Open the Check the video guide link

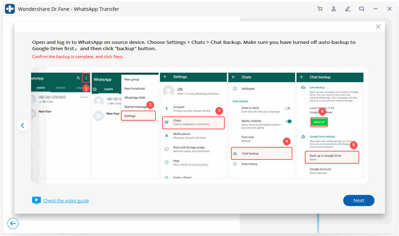66,201
